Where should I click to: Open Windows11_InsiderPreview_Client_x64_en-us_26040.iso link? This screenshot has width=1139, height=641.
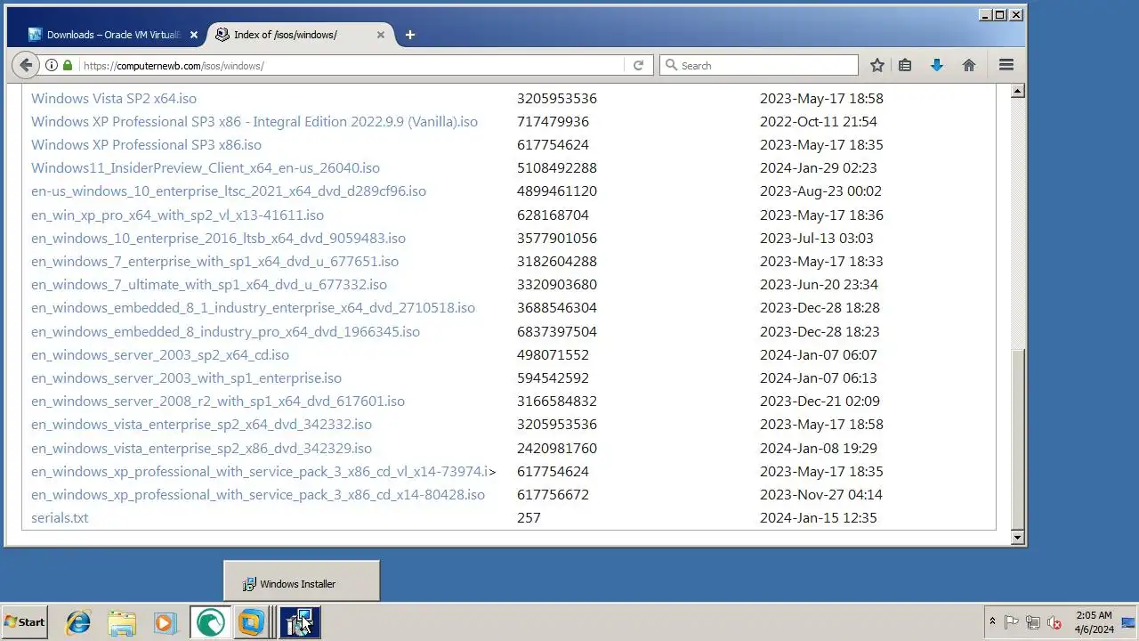pos(206,168)
